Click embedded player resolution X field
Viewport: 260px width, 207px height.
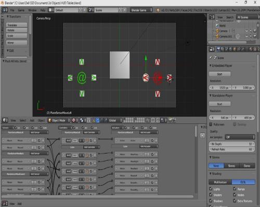point(220,88)
